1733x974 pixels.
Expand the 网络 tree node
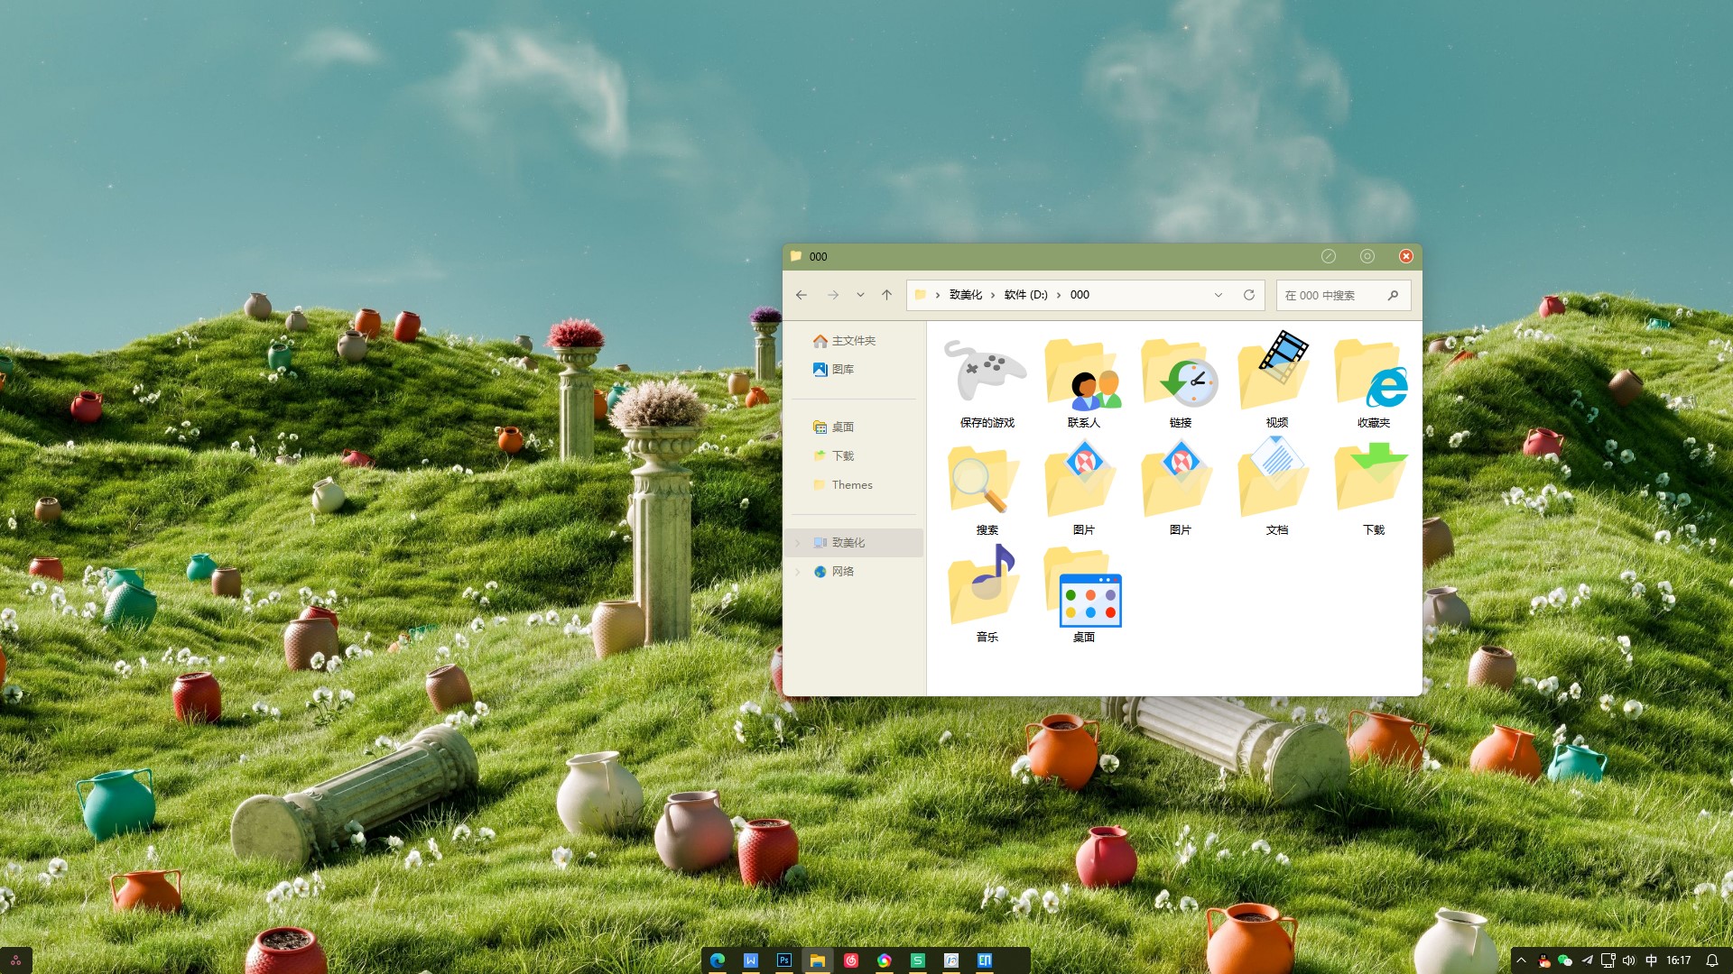coord(798,572)
